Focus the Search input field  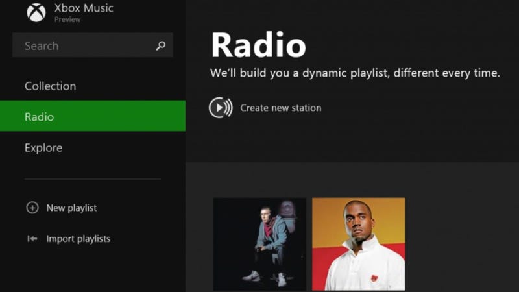point(93,45)
